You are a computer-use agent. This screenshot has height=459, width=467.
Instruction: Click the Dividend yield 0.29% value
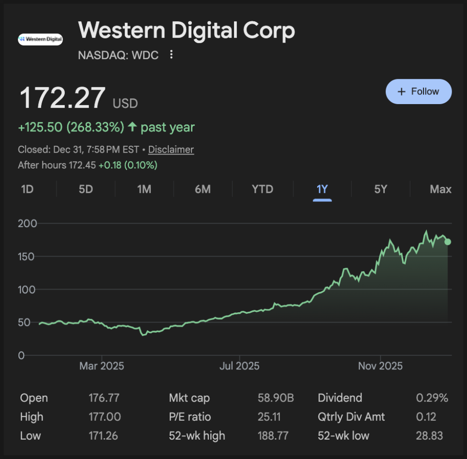[432, 398]
